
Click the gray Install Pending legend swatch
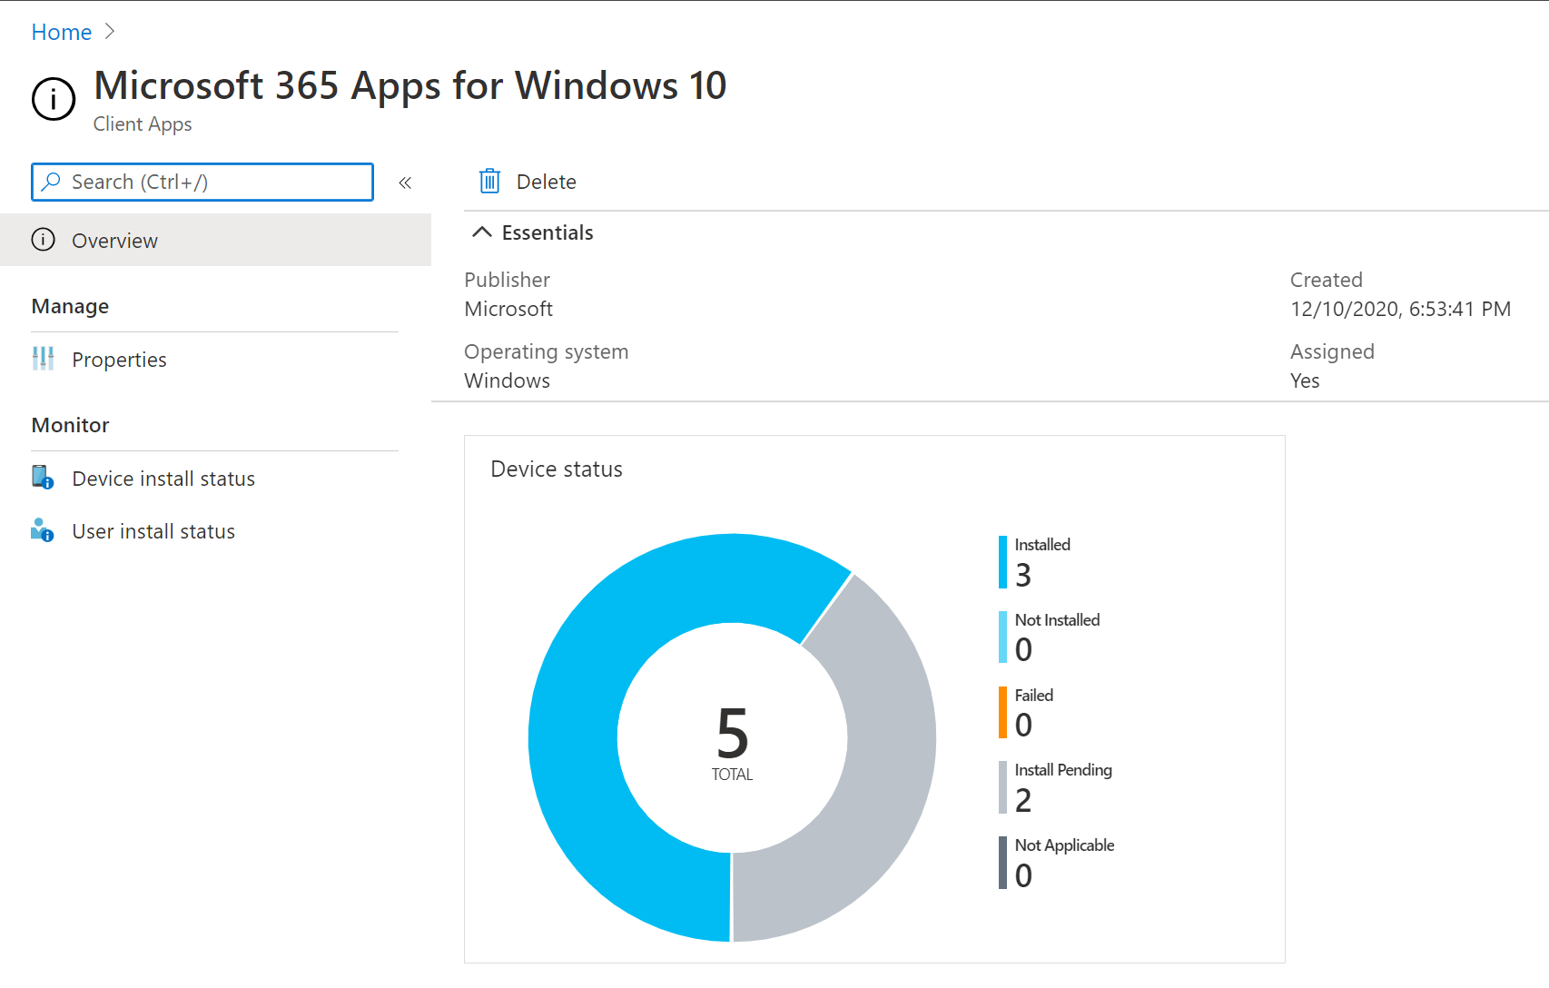pyautogui.click(x=1002, y=787)
